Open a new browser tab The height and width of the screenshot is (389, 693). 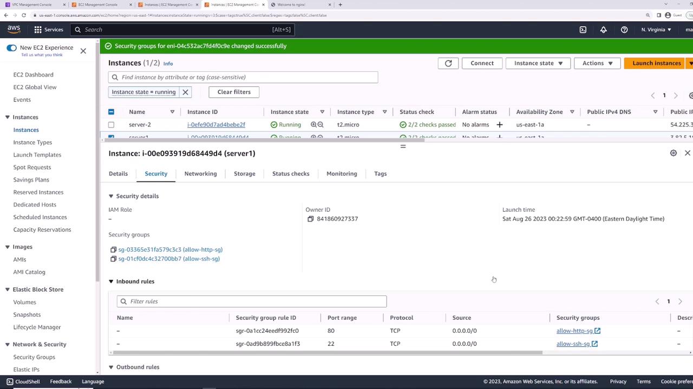point(340,5)
